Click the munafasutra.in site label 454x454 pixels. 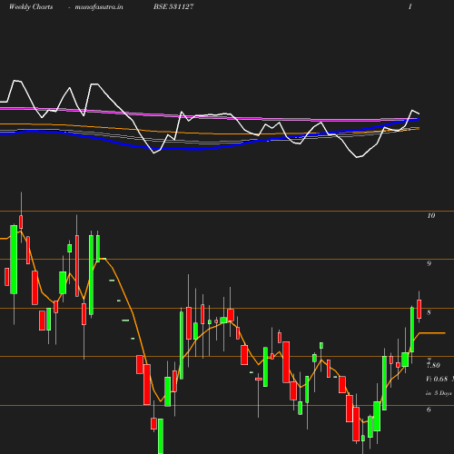point(99,7)
